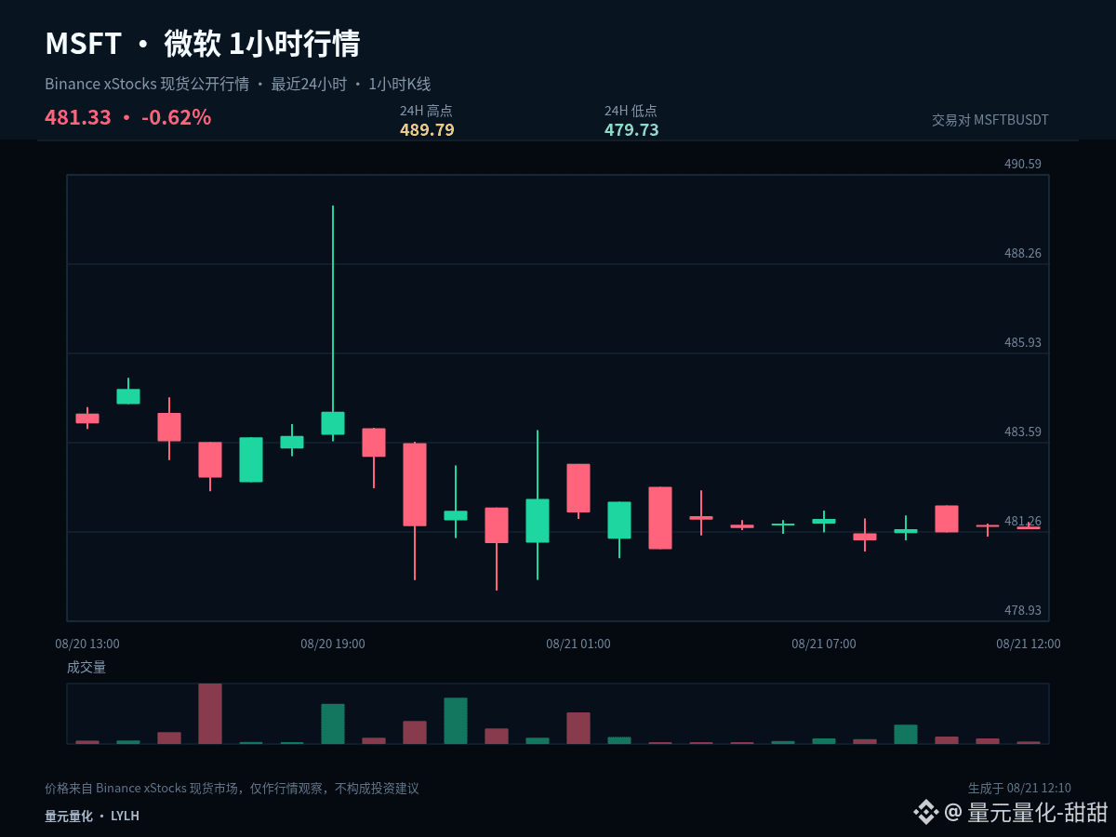
Task: Click the first red candle at 08/20 13:00
Action: [x=87, y=418]
